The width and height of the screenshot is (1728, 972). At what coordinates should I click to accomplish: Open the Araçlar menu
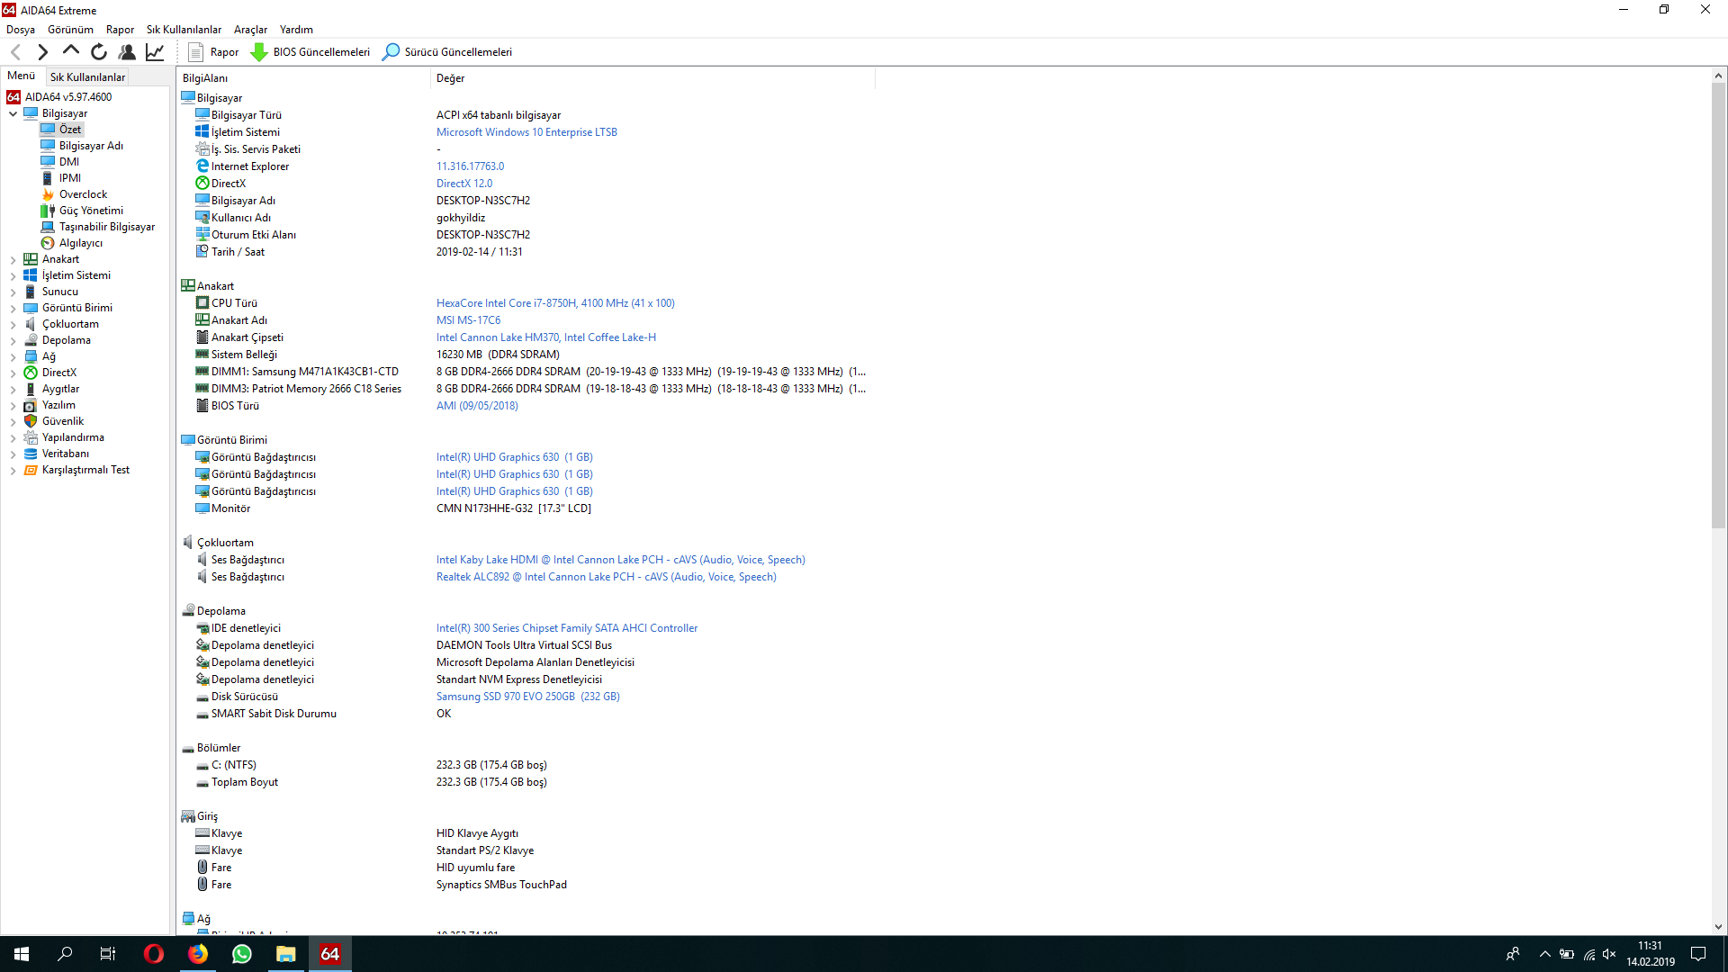[x=250, y=30]
